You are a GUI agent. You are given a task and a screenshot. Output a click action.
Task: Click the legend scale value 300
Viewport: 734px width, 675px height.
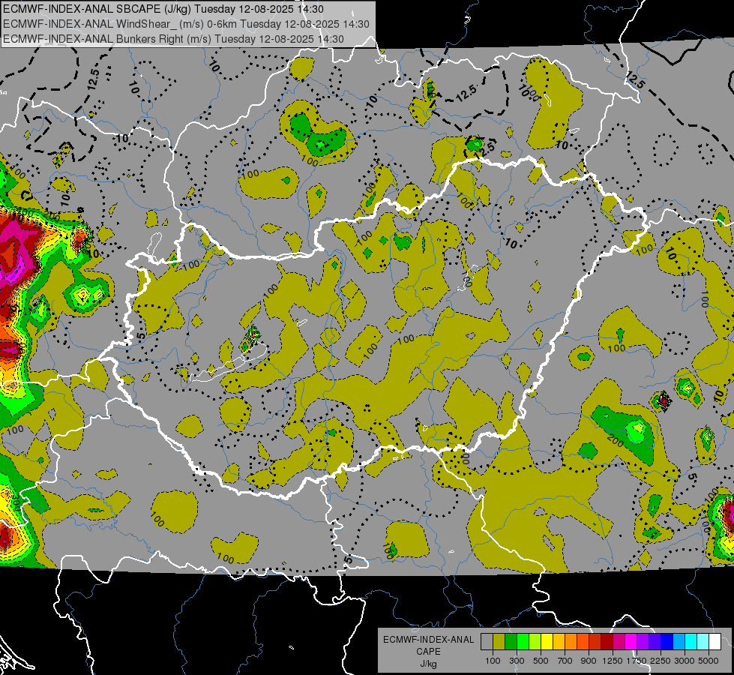pos(517,661)
